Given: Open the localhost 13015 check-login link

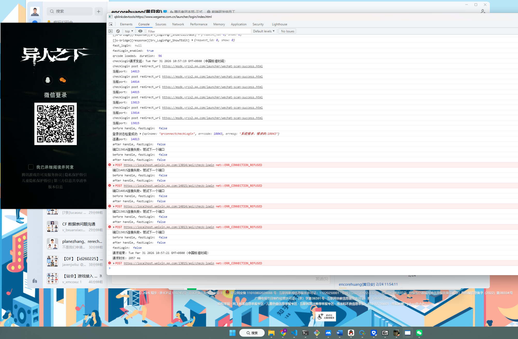Looking at the screenshot, I should 169,263.
